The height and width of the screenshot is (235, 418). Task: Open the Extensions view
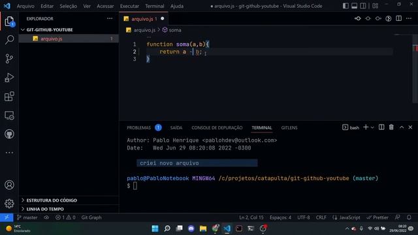(9, 97)
